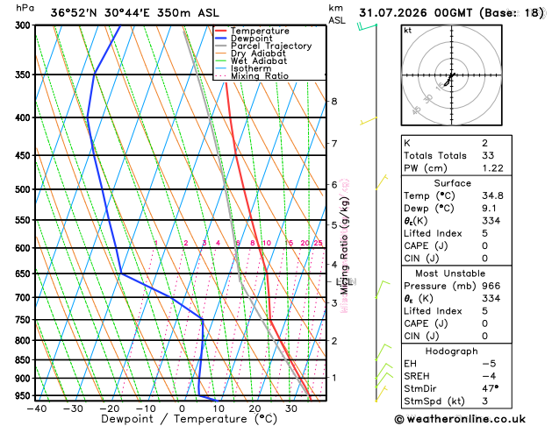Click the 400 hPa pressure label

25,117
